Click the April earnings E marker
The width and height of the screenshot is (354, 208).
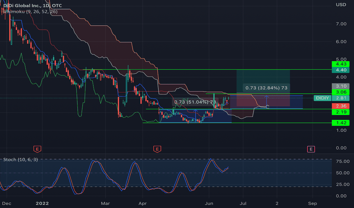tap(157, 149)
